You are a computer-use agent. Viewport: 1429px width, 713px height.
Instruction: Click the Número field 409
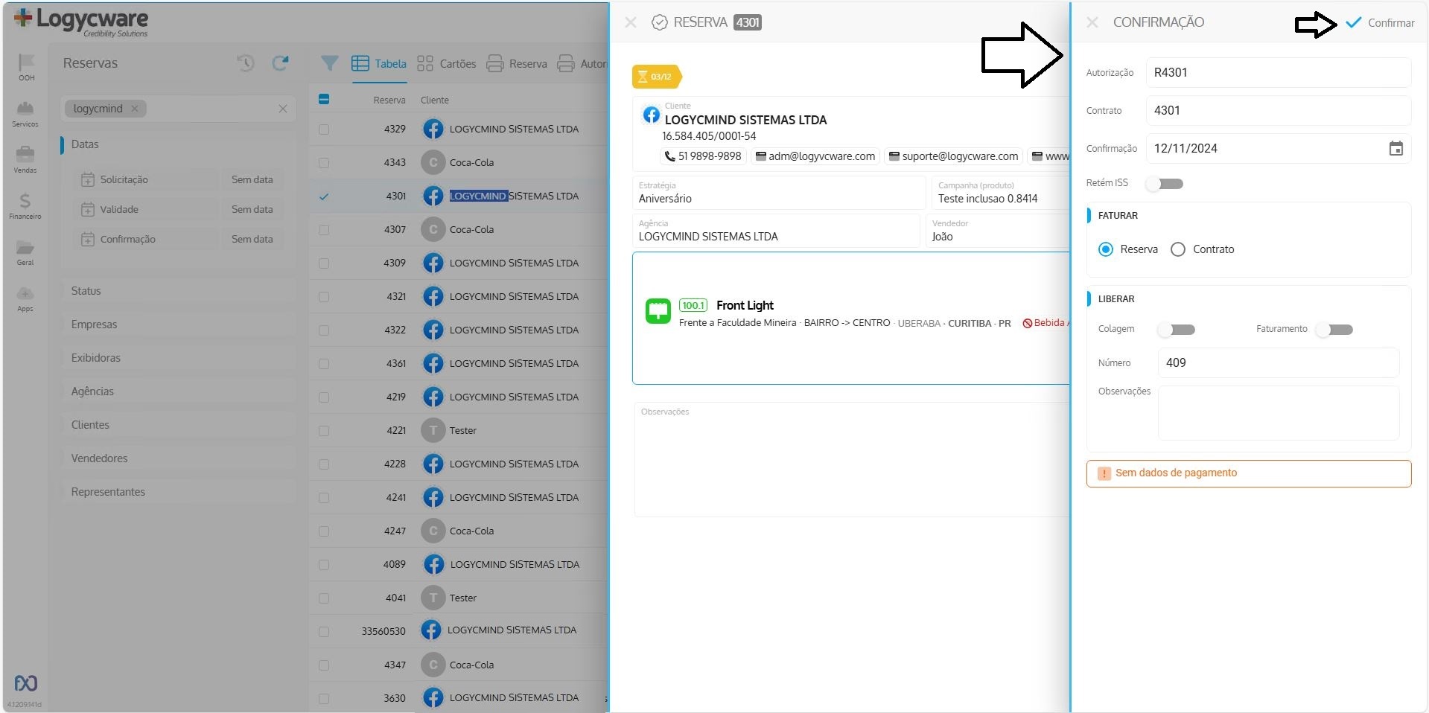click(1278, 362)
